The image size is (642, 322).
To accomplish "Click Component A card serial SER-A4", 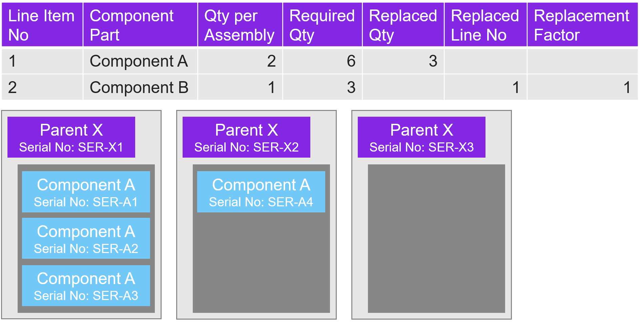I will pos(261,192).
